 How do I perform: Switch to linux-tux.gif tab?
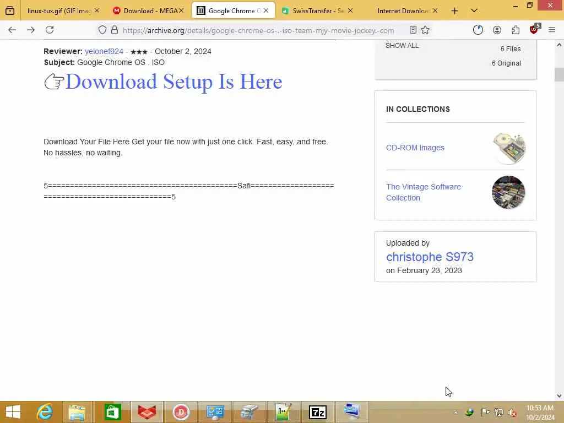59,11
